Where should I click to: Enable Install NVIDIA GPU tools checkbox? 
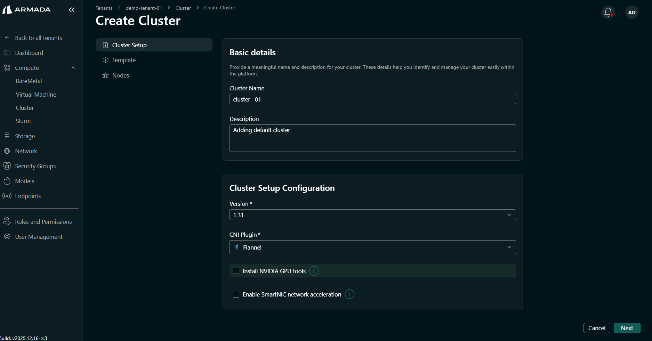coord(236,271)
